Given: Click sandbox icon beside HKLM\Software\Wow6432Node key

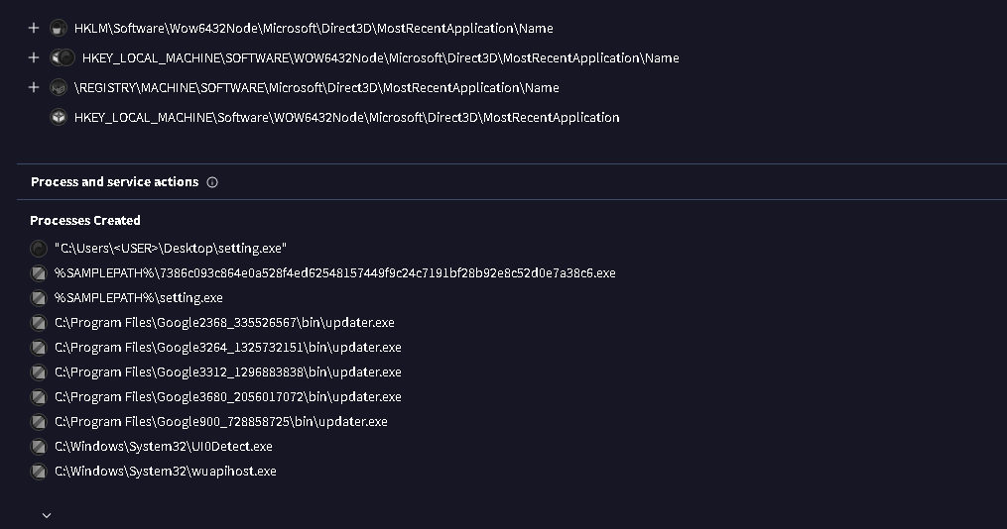Looking at the screenshot, I should pyautogui.click(x=59, y=28).
